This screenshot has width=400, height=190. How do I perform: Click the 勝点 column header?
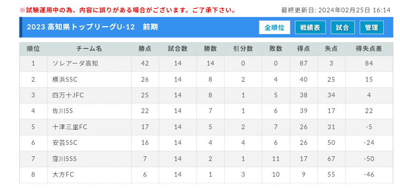click(145, 49)
